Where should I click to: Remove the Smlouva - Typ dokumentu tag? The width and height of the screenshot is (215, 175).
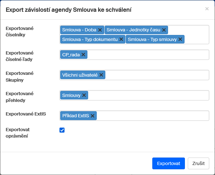click(121, 39)
